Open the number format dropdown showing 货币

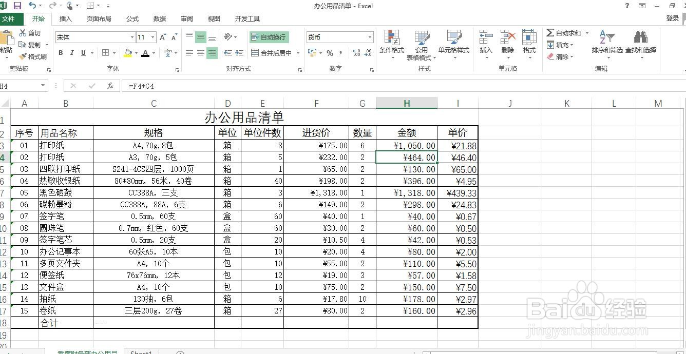coord(370,37)
